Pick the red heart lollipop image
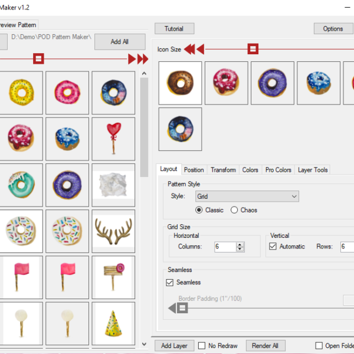 [x=113, y=139]
